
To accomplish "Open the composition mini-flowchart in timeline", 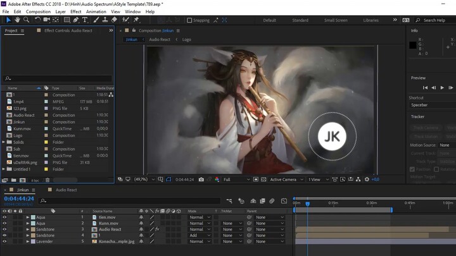I will (229, 201).
